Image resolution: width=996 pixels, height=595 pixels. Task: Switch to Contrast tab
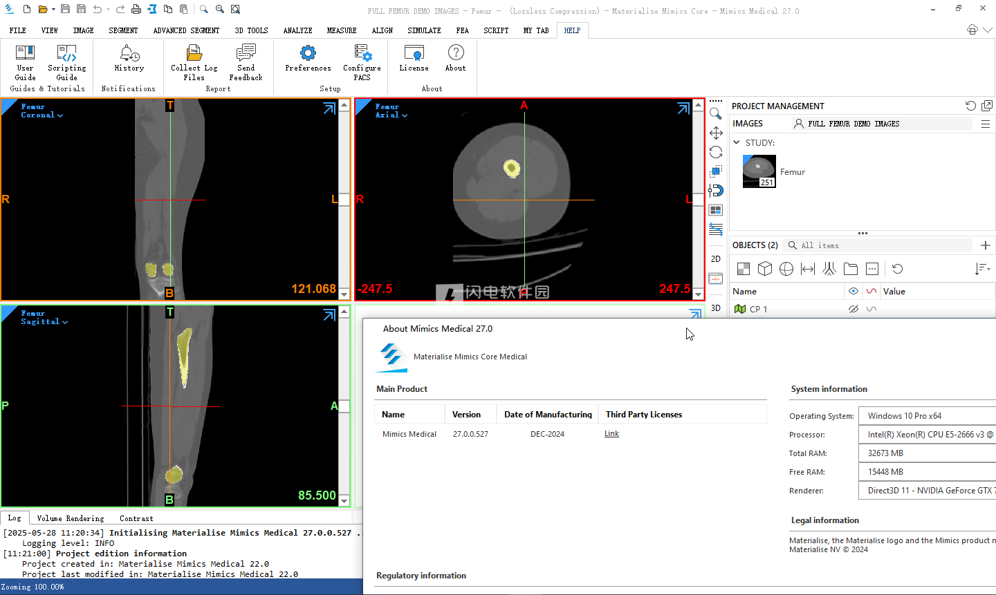[136, 518]
